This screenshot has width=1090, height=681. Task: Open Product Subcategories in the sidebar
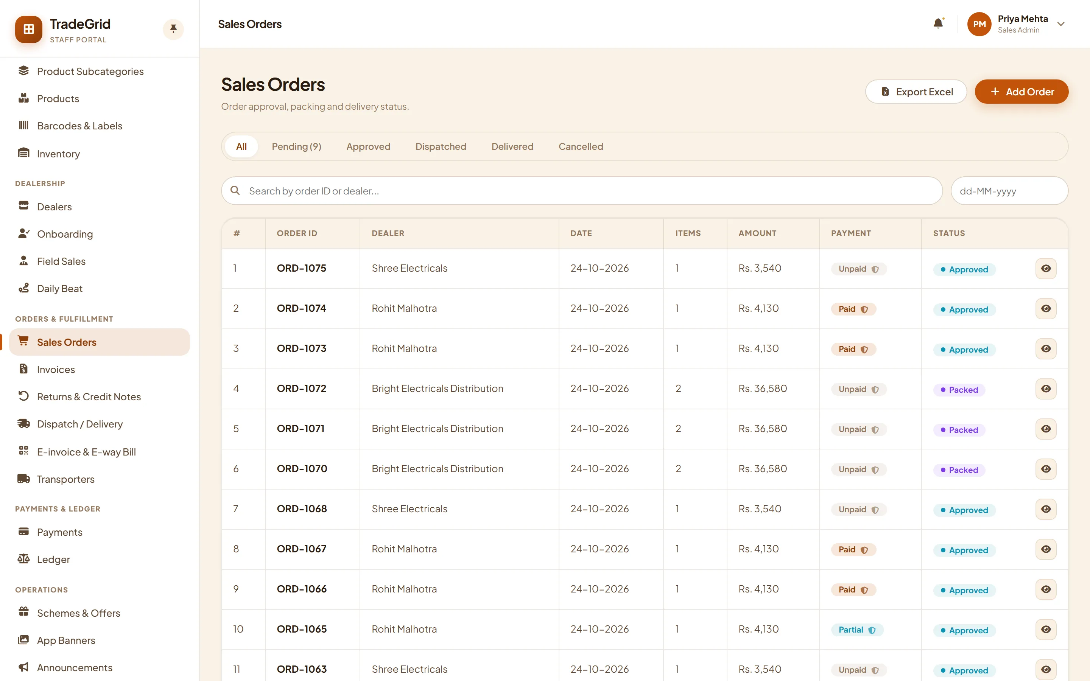click(100, 71)
